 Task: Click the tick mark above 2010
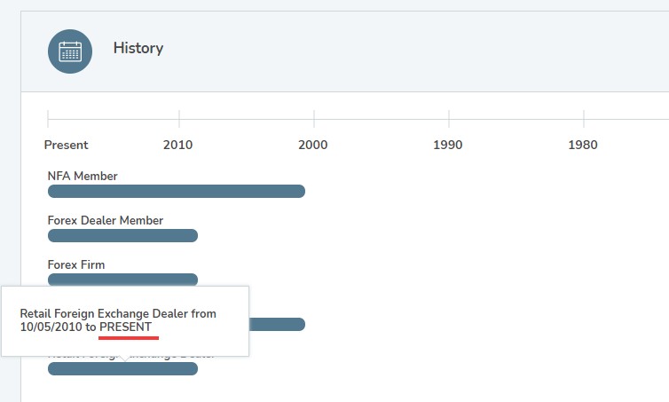179,118
